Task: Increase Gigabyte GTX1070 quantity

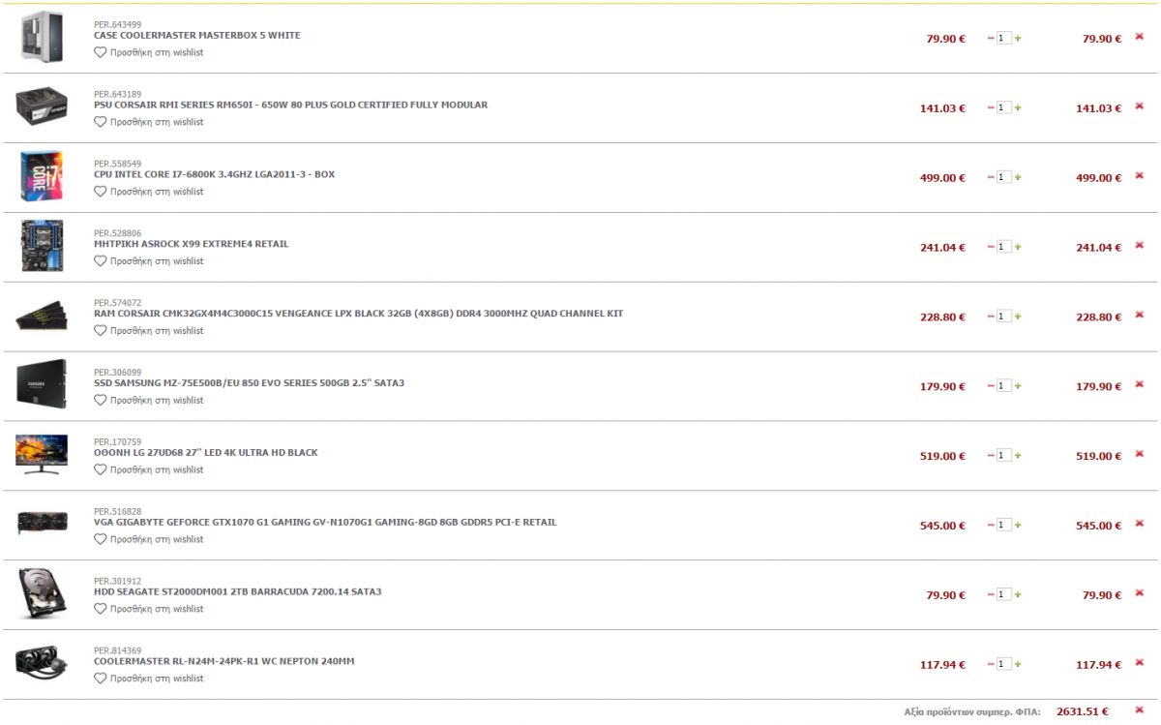Action: [x=1018, y=526]
